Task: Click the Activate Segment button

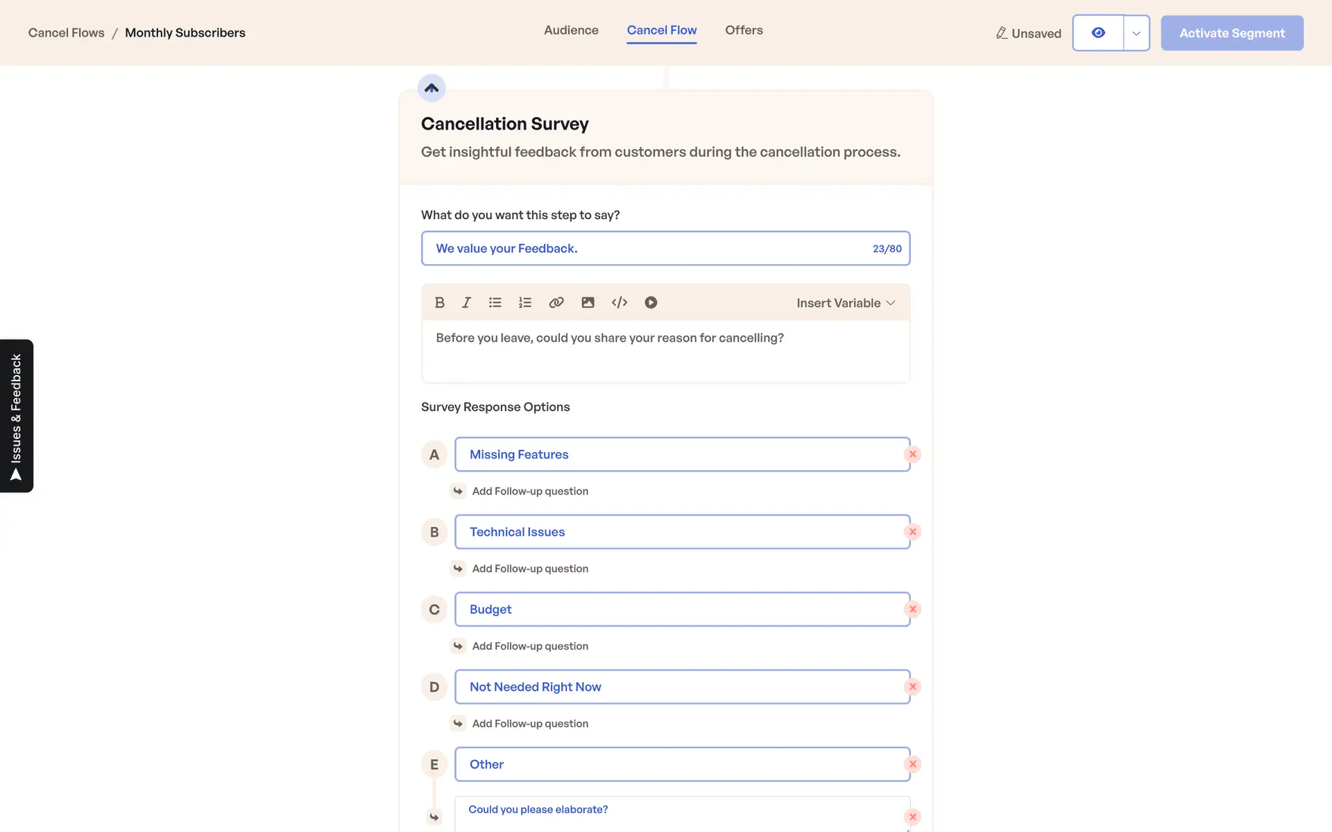Action: click(1231, 33)
